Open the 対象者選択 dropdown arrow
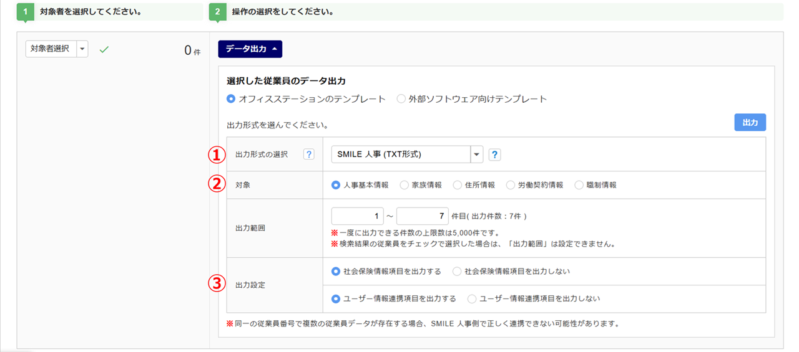Image resolution: width=799 pixels, height=352 pixels. pos(82,49)
